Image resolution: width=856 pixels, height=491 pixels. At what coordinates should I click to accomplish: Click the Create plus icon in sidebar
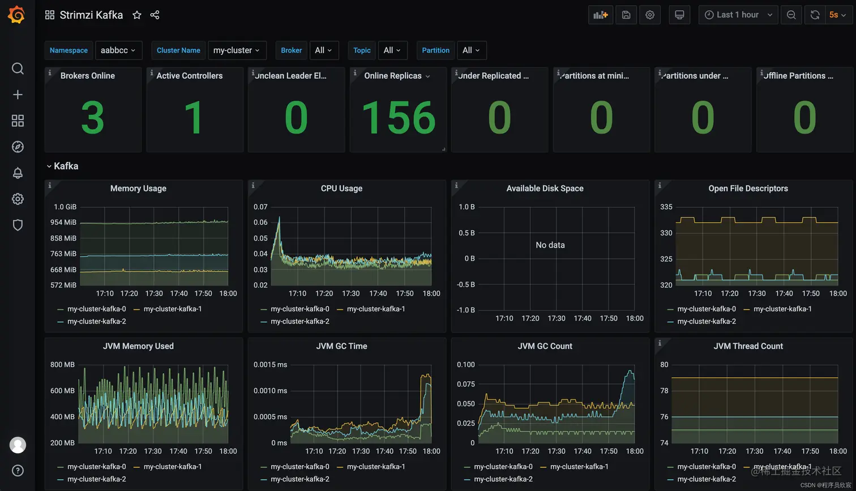pyautogui.click(x=18, y=95)
